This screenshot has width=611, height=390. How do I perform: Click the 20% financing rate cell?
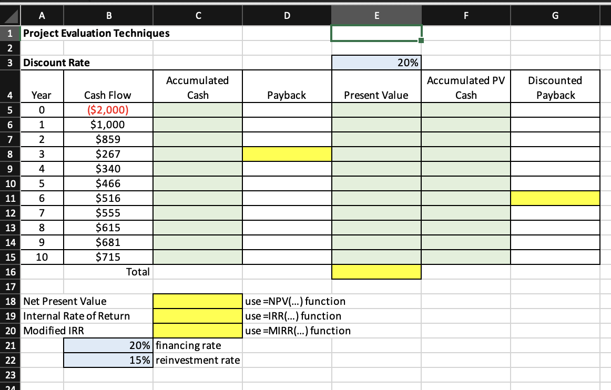point(107,345)
